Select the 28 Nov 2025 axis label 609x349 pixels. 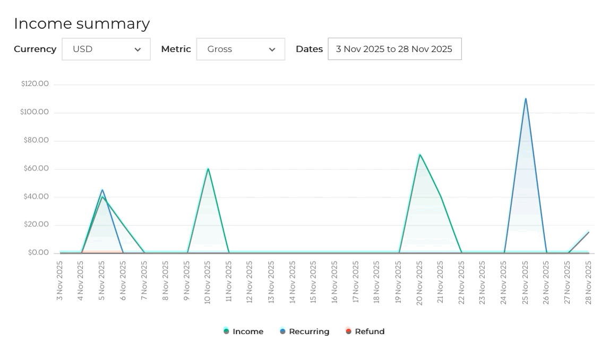pyautogui.click(x=588, y=283)
